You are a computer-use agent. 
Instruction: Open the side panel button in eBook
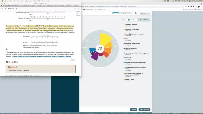coord(78,13)
